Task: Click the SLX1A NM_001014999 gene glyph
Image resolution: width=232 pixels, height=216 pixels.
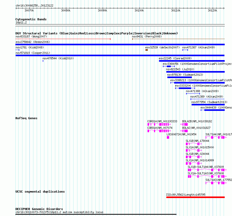Action: tap(194, 163)
